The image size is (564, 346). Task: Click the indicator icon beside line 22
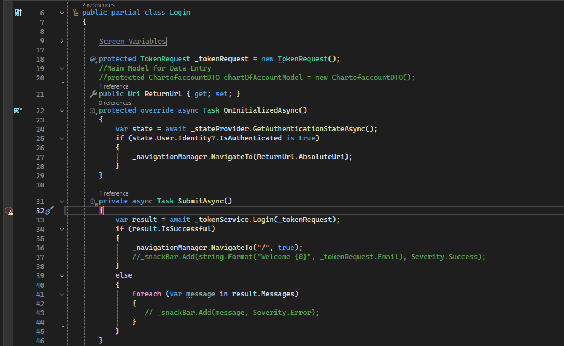click(x=18, y=110)
